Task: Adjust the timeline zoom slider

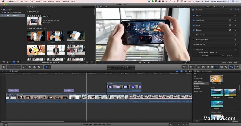Action: coord(178,124)
